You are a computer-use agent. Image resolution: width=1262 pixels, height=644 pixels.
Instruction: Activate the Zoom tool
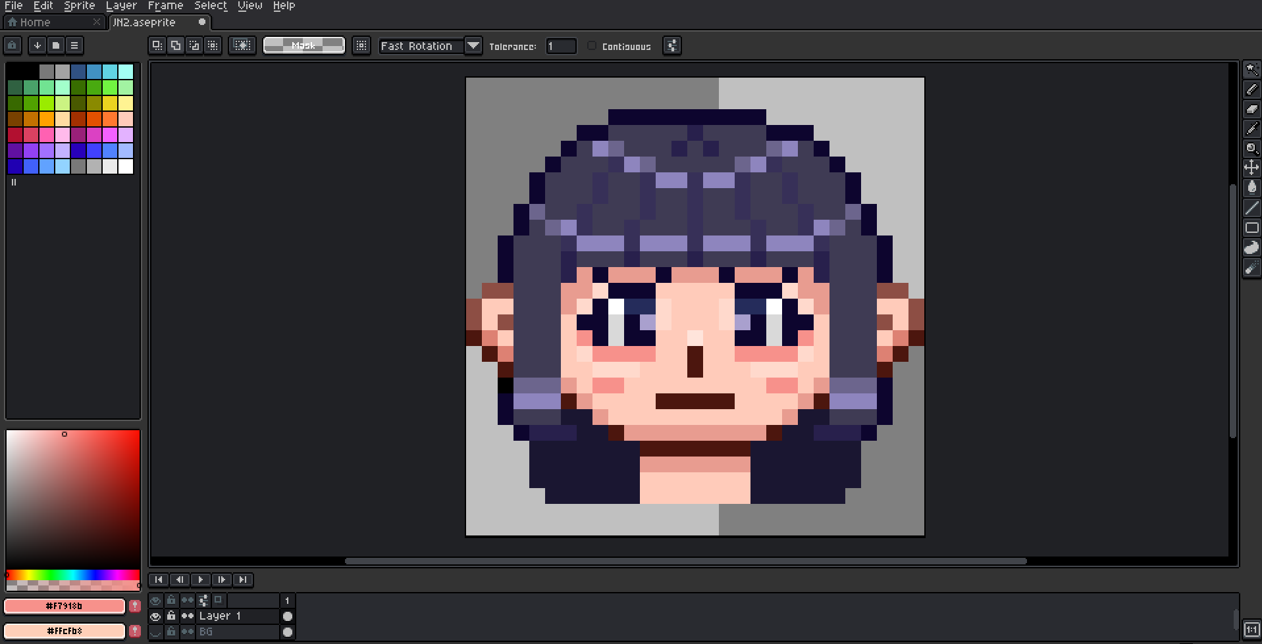pos(1251,149)
